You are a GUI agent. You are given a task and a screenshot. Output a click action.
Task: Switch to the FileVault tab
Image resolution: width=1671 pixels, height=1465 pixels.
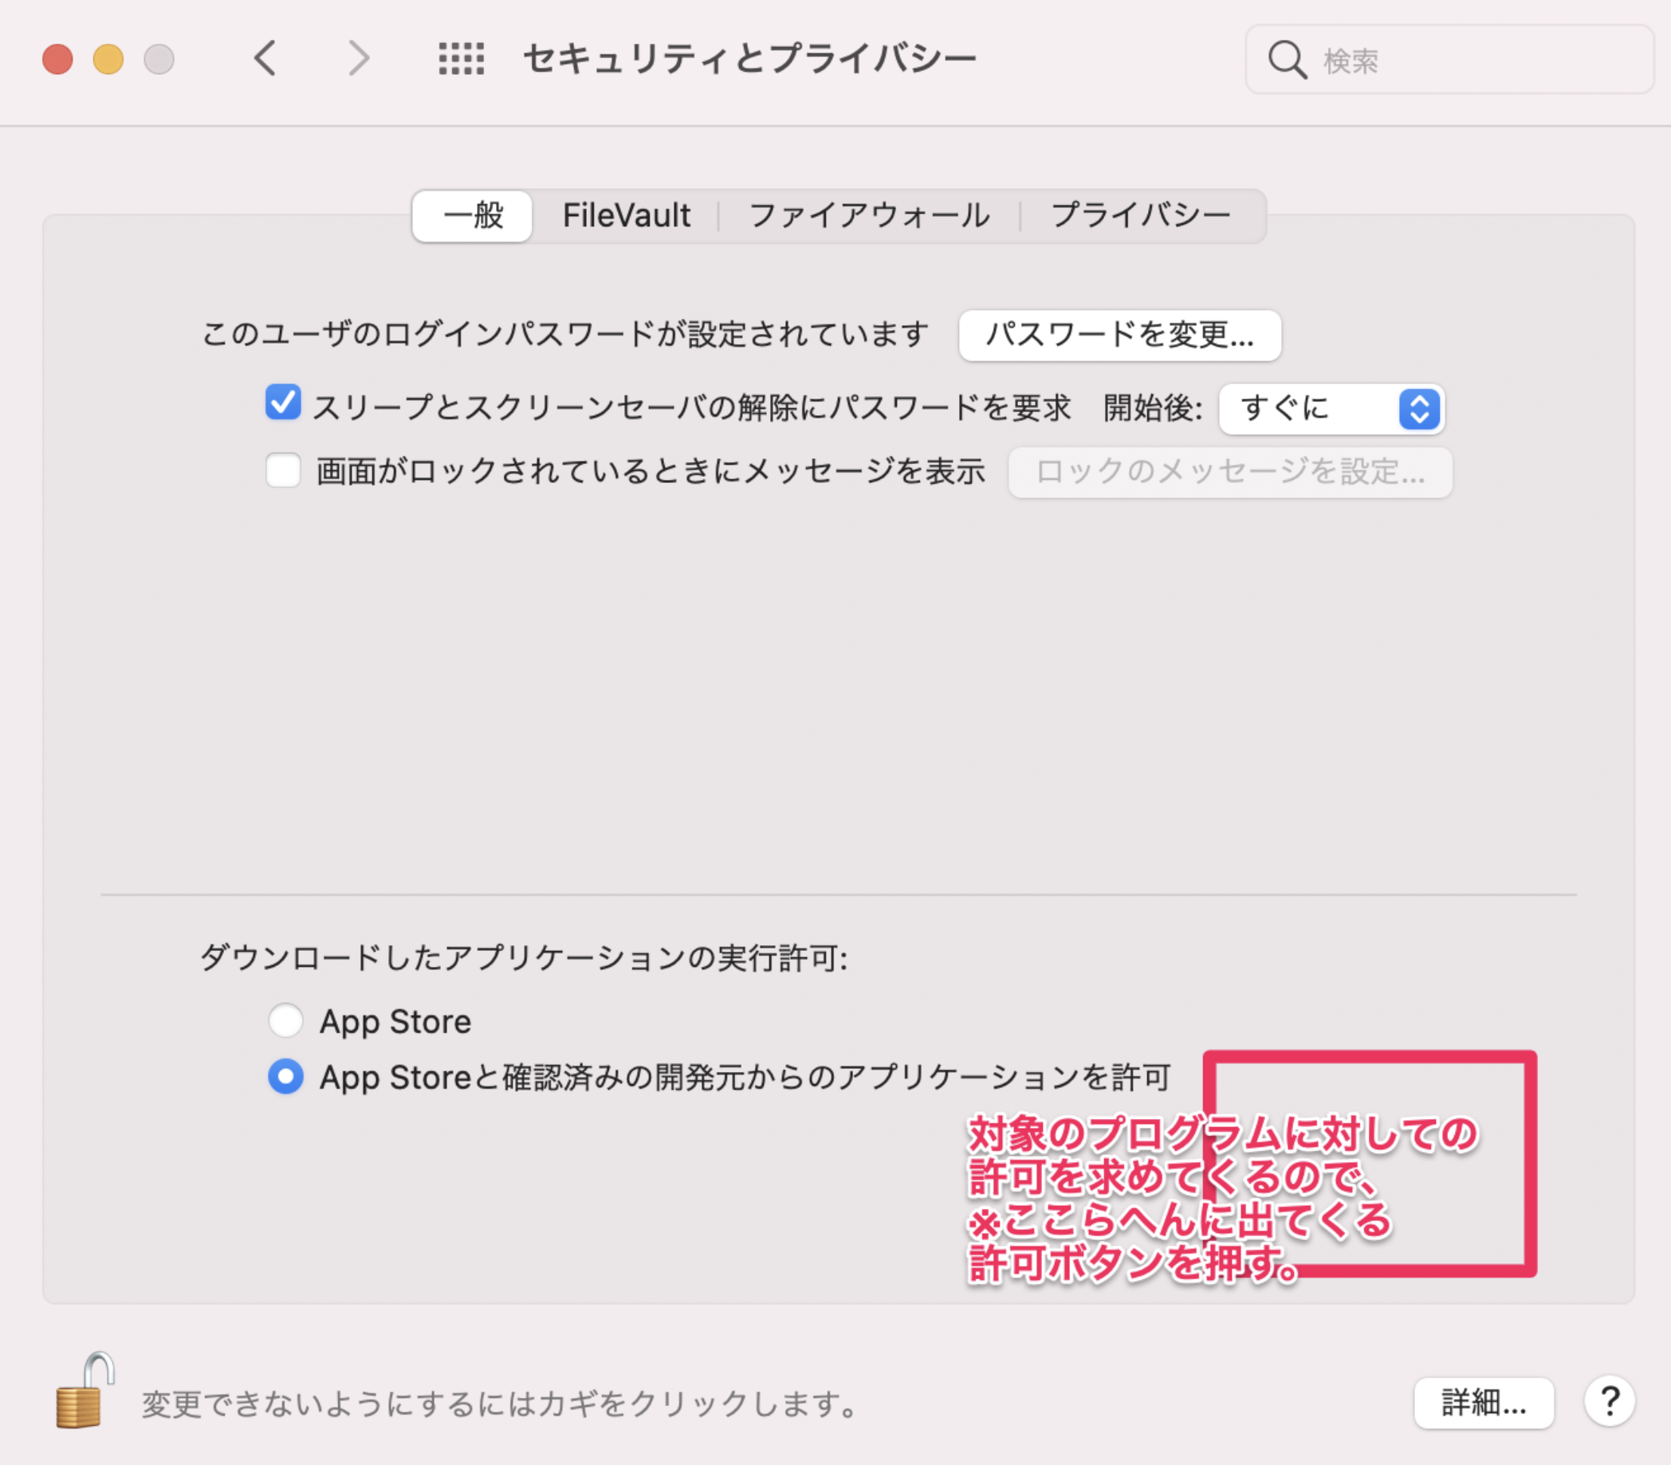(626, 216)
